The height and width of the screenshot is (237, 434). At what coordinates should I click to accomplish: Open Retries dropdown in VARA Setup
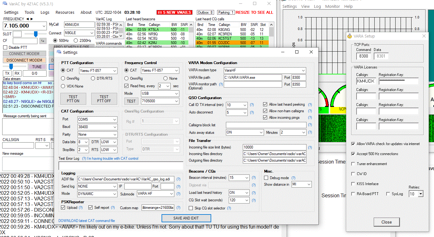click(421, 194)
